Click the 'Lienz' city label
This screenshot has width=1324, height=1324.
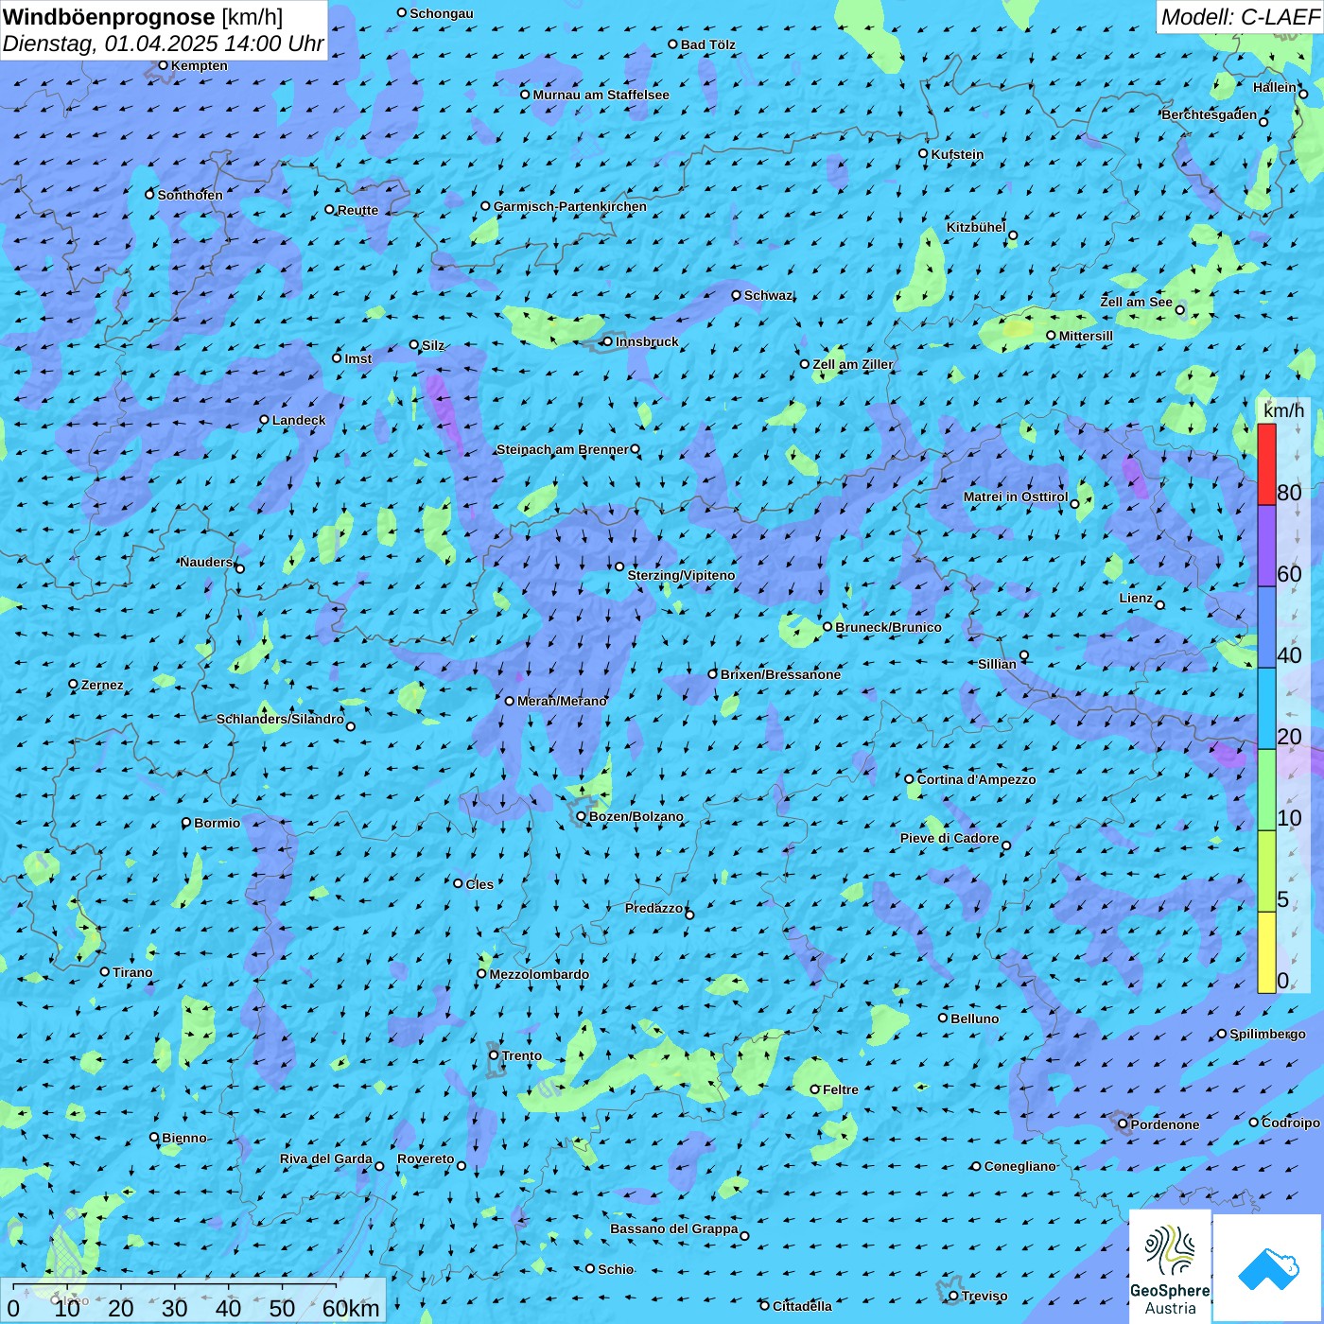tap(1136, 598)
